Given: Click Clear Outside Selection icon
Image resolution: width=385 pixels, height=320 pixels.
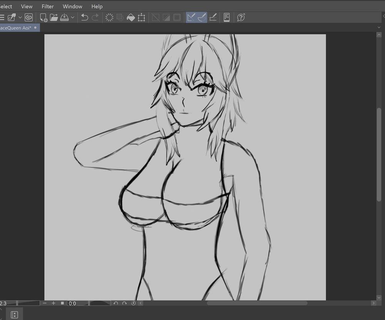Looking at the screenshot, I should pos(120,17).
